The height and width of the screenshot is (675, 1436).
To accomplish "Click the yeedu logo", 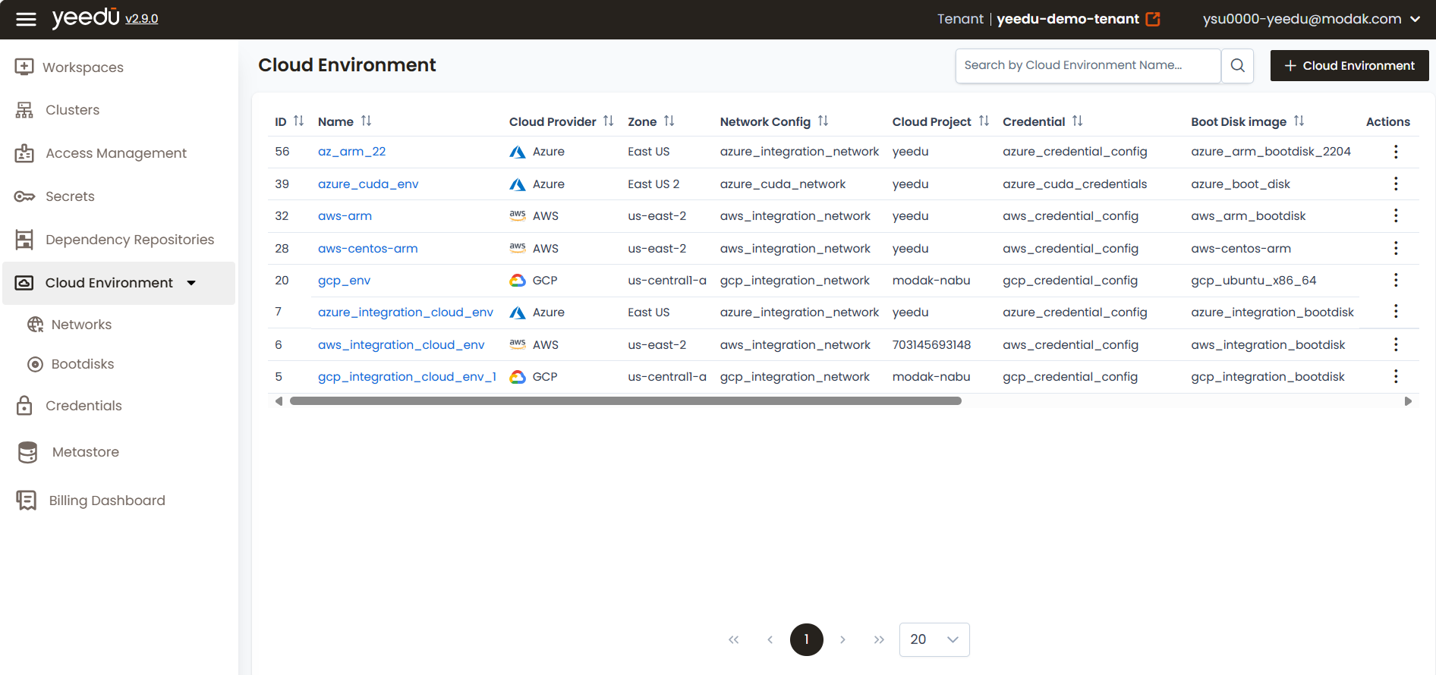I will (86, 17).
